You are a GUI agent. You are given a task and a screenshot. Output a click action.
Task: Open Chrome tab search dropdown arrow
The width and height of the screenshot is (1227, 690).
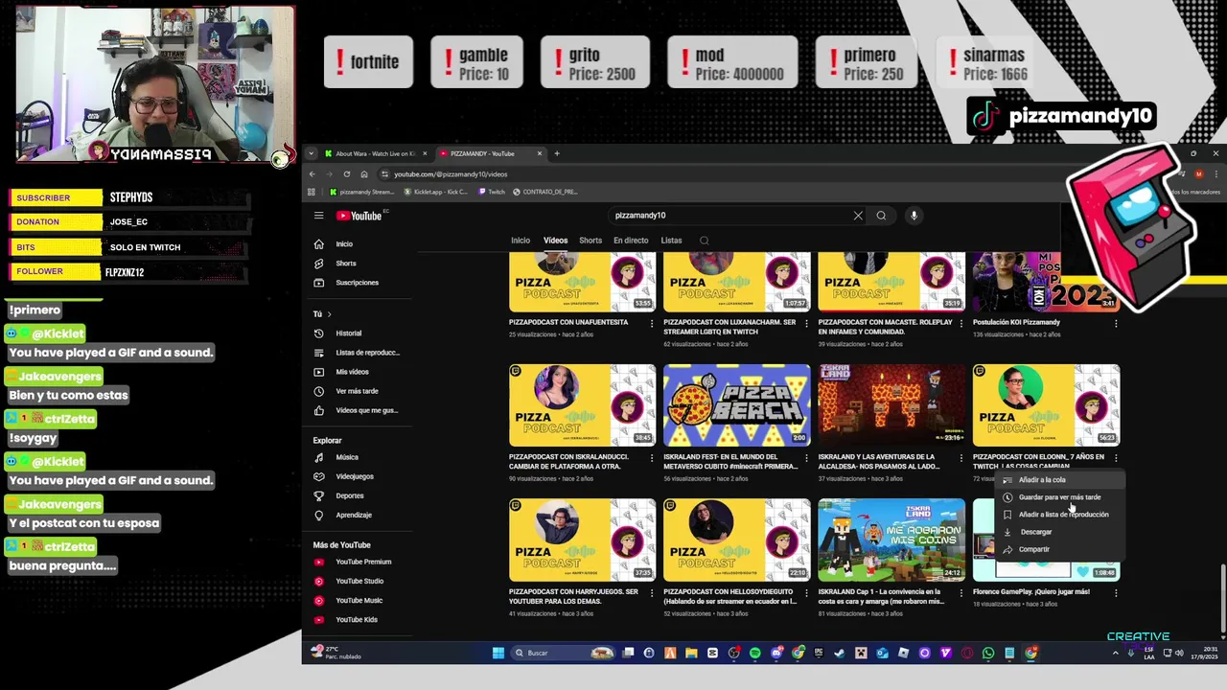[x=311, y=153]
